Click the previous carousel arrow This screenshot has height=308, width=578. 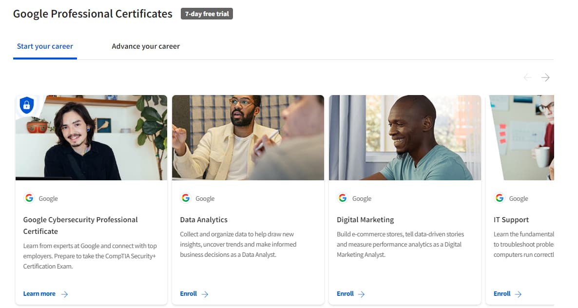527,77
